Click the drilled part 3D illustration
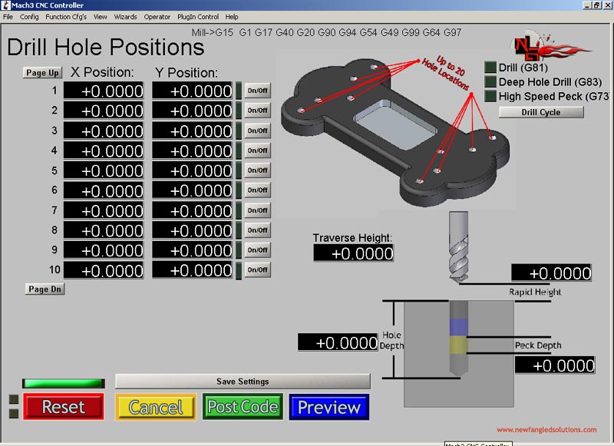Viewport: 614px width, 446px height. 395,133
